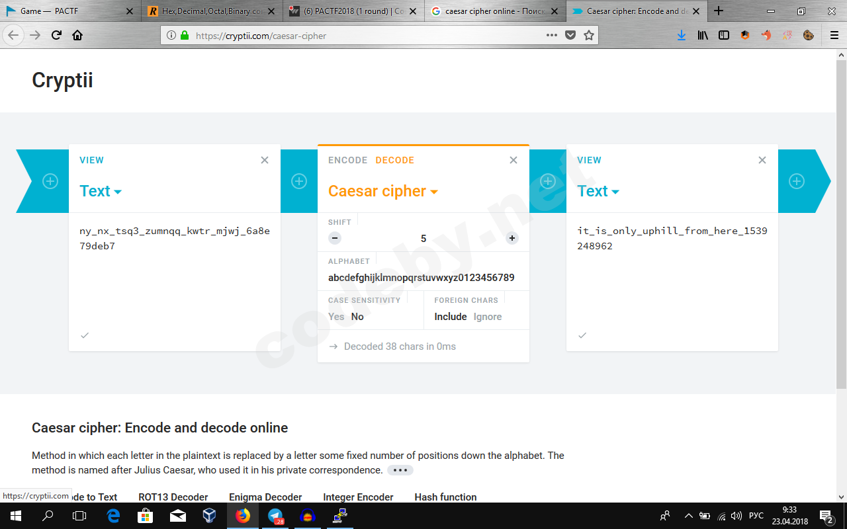Click the orange hexagon extension icon
Viewport: 847px width, 529px height.
[745, 35]
